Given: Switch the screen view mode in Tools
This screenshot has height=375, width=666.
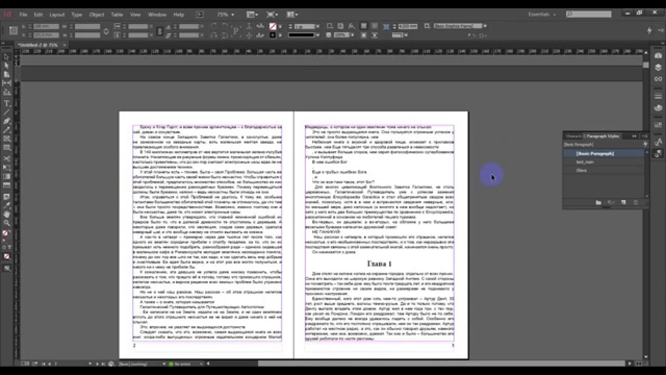Looking at the screenshot, I should coord(7,268).
